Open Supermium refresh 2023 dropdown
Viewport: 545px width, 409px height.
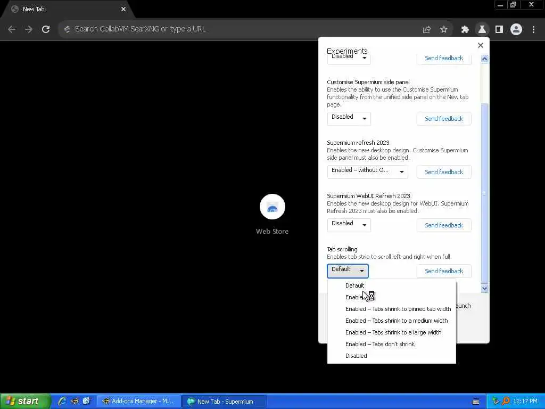coord(367,172)
